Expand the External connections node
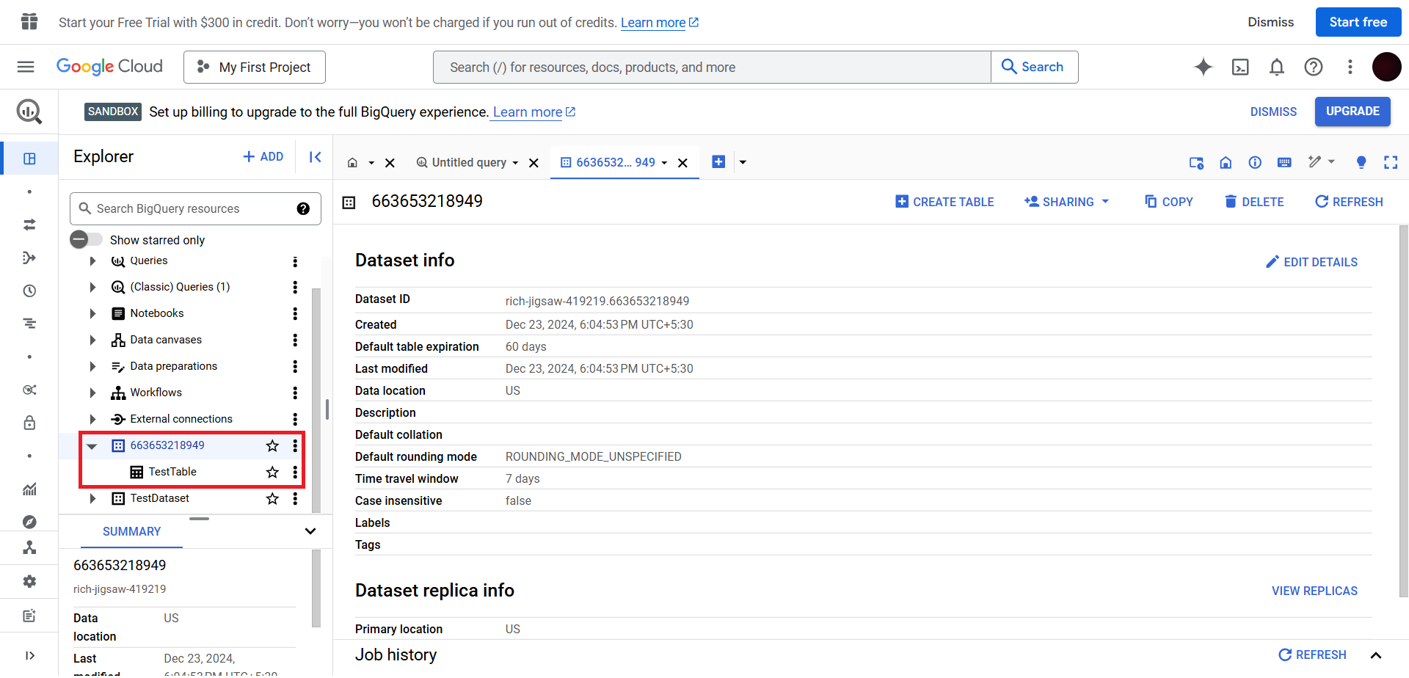1409x678 pixels. tap(92, 419)
